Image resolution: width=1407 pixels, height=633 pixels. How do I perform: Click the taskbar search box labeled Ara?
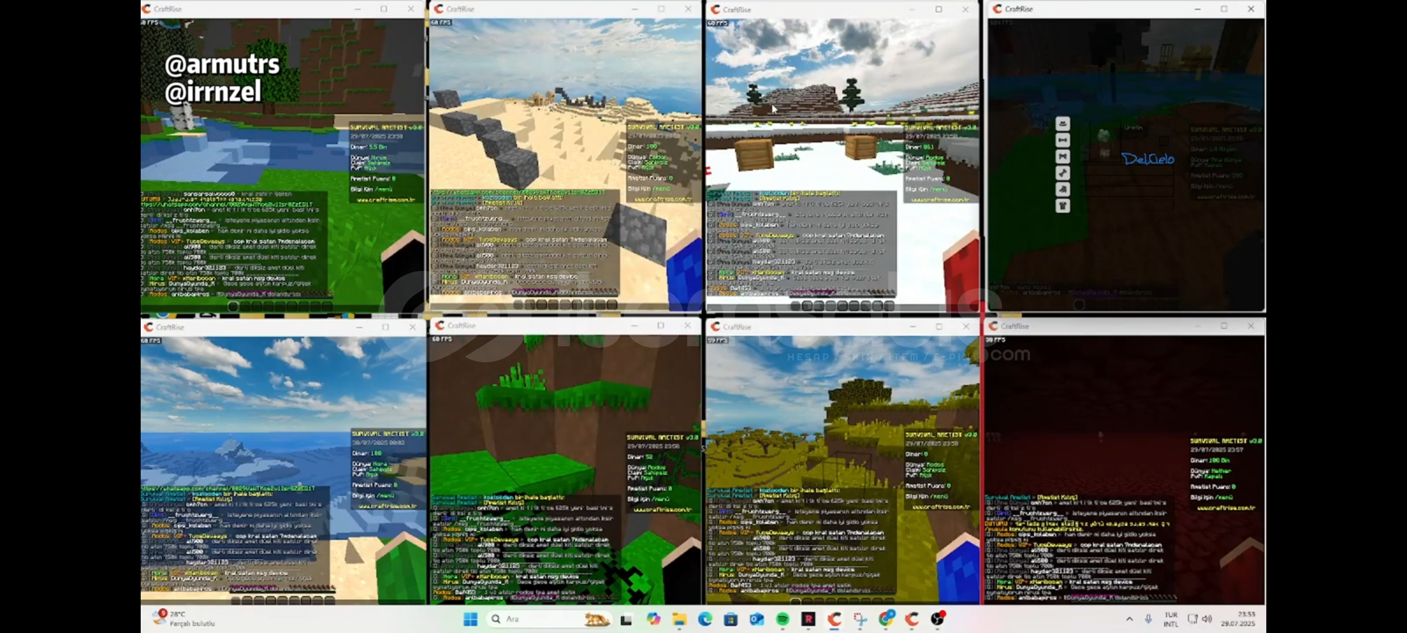pos(550,619)
